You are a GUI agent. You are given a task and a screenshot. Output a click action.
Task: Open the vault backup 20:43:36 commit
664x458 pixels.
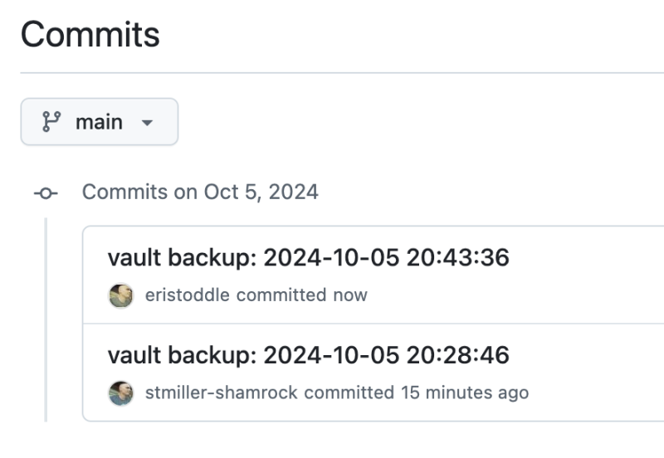[308, 258]
